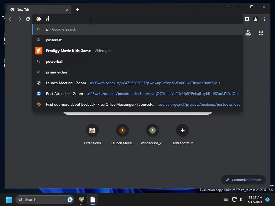Image resolution: width=275 pixels, height=206 pixels.
Task: Open the Chrome profile icon
Action: pyautogui.click(x=256, y=19)
